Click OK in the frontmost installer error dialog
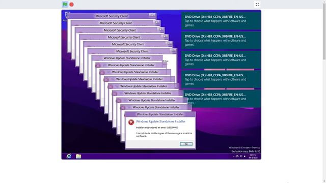This screenshot has height=183, width=326. (186, 144)
